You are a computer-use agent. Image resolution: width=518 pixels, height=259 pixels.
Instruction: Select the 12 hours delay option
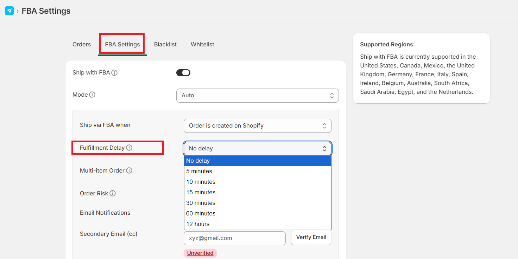click(x=198, y=224)
